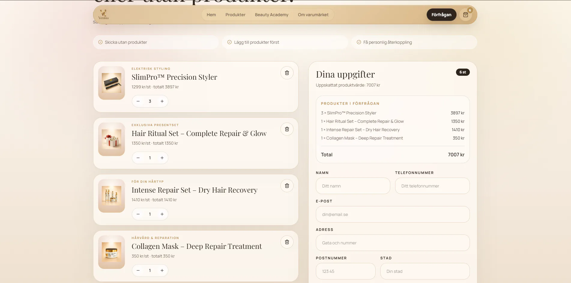Click the 3 × SlimPro Precision Styler summary row
Screen dimensions: 571x283
click(393, 113)
